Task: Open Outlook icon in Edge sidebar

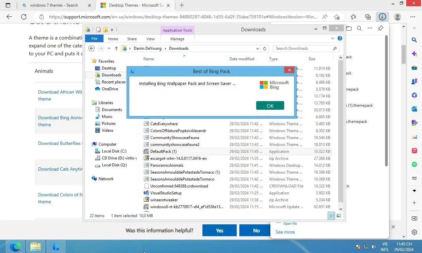Action: pos(414,109)
